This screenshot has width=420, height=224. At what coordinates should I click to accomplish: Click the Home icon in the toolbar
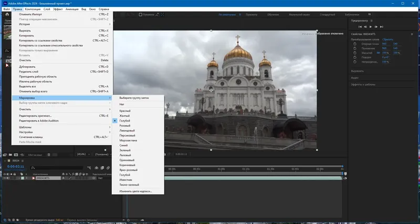pos(7,14)
